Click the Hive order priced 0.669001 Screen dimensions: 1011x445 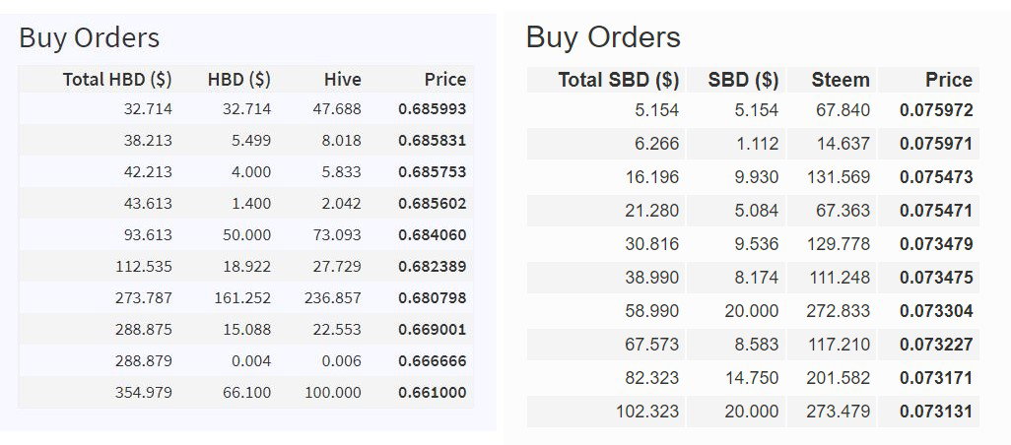[245, 330]
